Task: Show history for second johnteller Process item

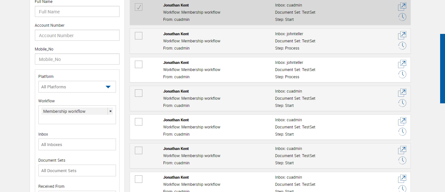Action: click(x=402, y=74)
